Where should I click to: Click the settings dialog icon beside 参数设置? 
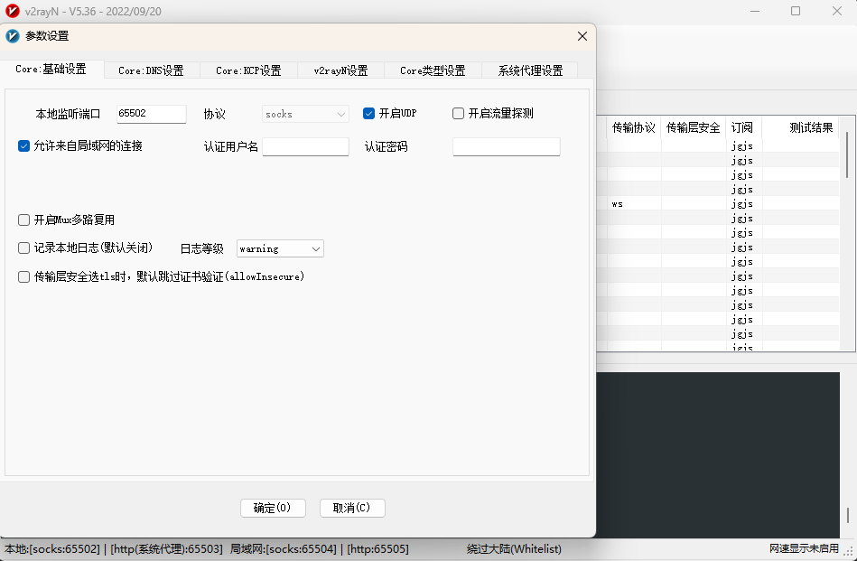pyautogui.click(x=13, y=36)
